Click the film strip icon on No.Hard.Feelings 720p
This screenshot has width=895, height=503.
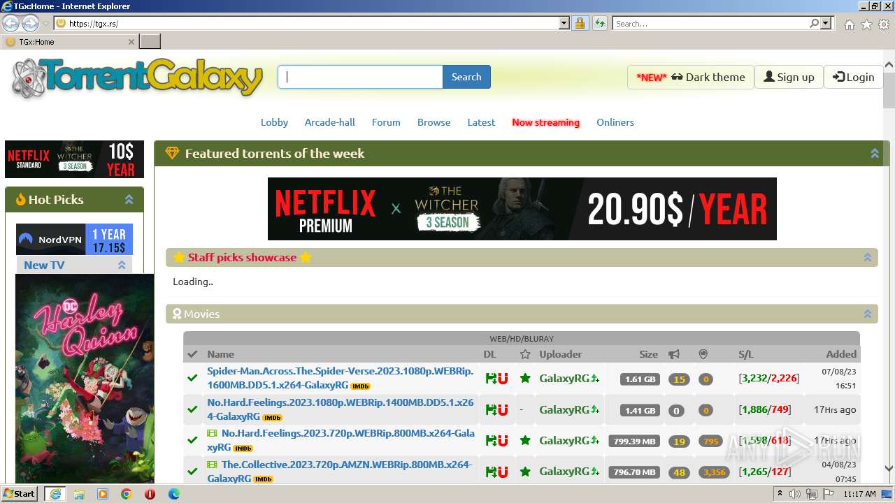coord(213,433)
